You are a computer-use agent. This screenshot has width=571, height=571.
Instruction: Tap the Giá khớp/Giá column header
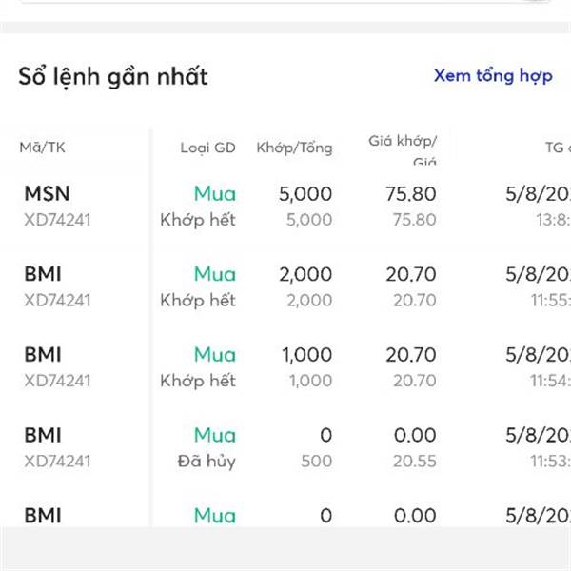pyautogui.click(x=403, y=149)
